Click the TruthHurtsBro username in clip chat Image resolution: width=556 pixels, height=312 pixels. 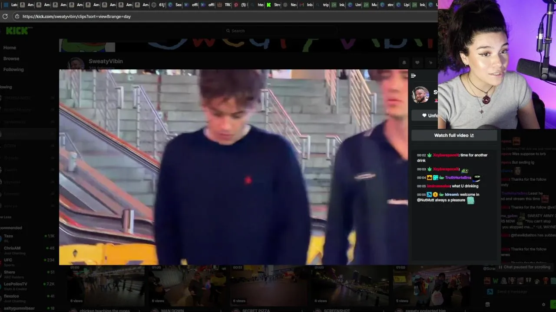tap(458, 178)
